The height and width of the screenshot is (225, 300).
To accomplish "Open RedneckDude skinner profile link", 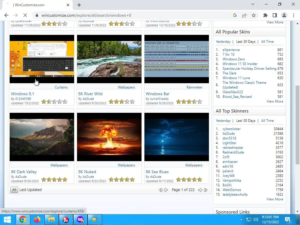I will tap(233, 152).
